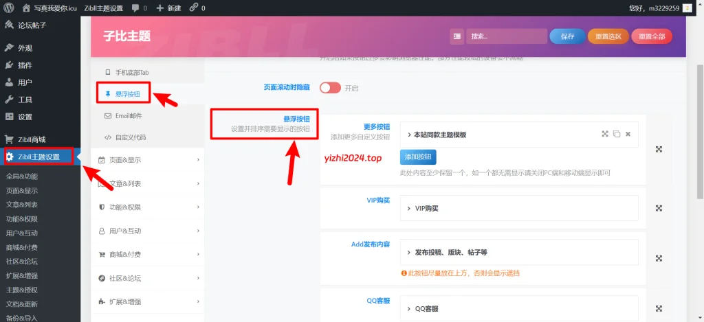Expand the 文章&列表 panel section
The height and width of the screenshot is (322, 704).
pyautogui.click(x=147, y=183)
